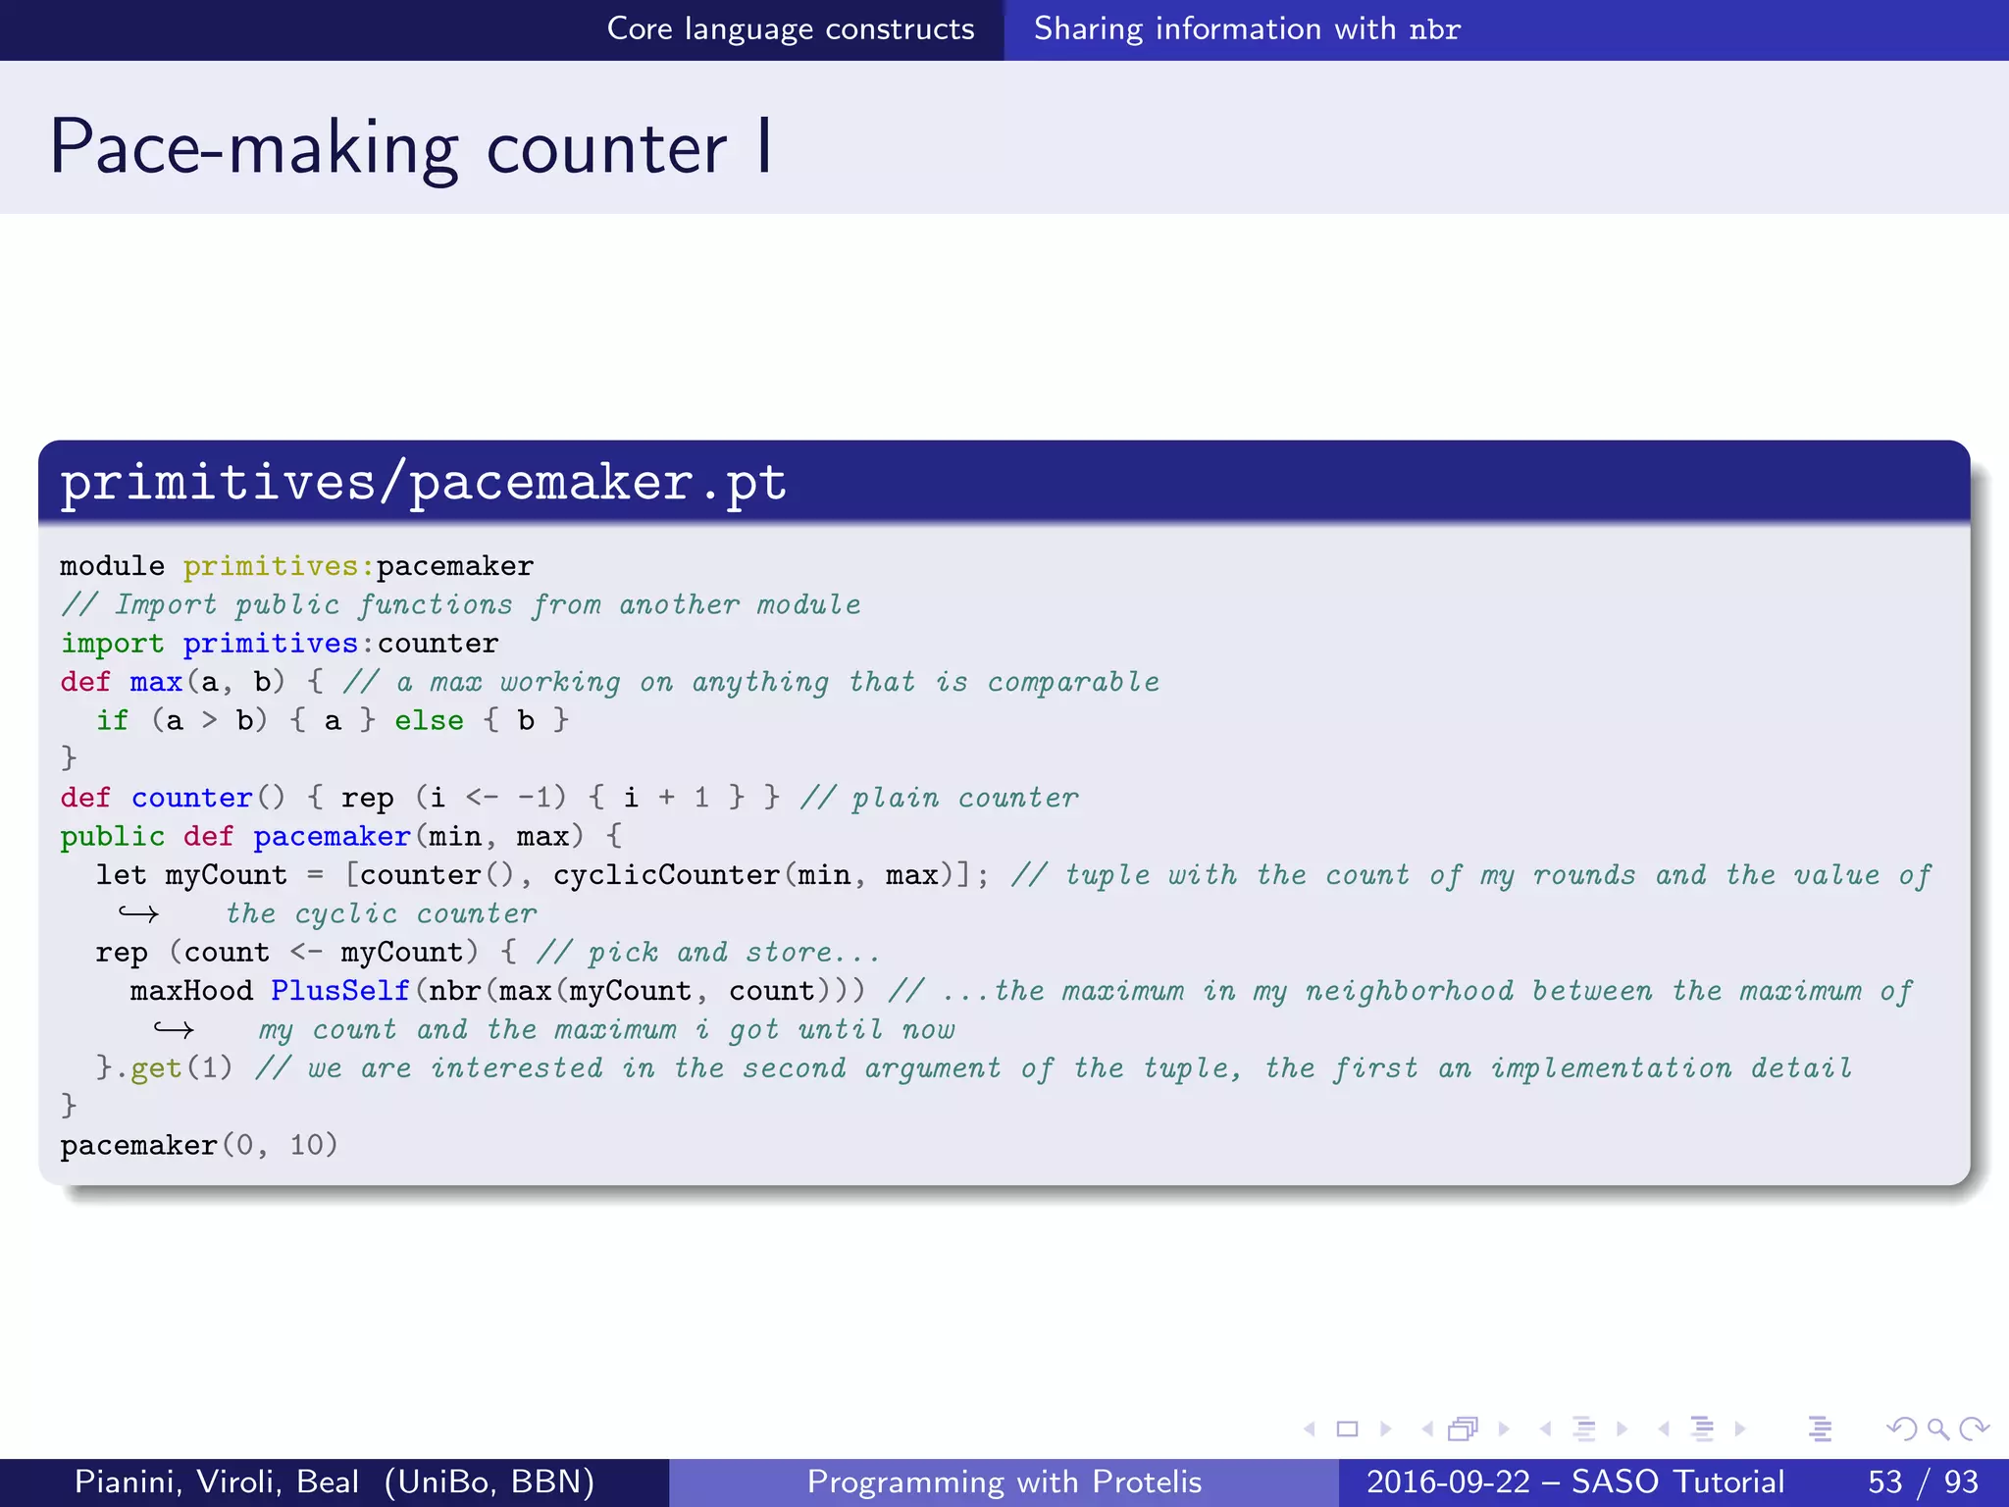Click the Programming with Protelis footer title
This screenshot has height=1507, width=2009.
[x=1004, y=1481]
